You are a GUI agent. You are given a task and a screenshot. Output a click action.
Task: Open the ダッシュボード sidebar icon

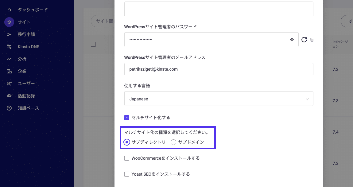pos(9,10)
